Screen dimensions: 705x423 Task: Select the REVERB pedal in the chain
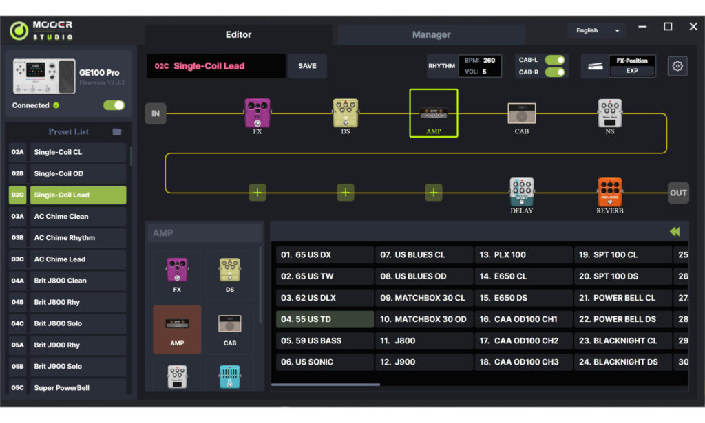[x=610, y=192]
